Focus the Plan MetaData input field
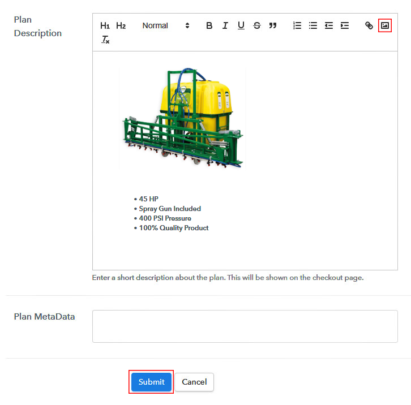The width and height of the screenshot is (411, 405). point(245,326)
